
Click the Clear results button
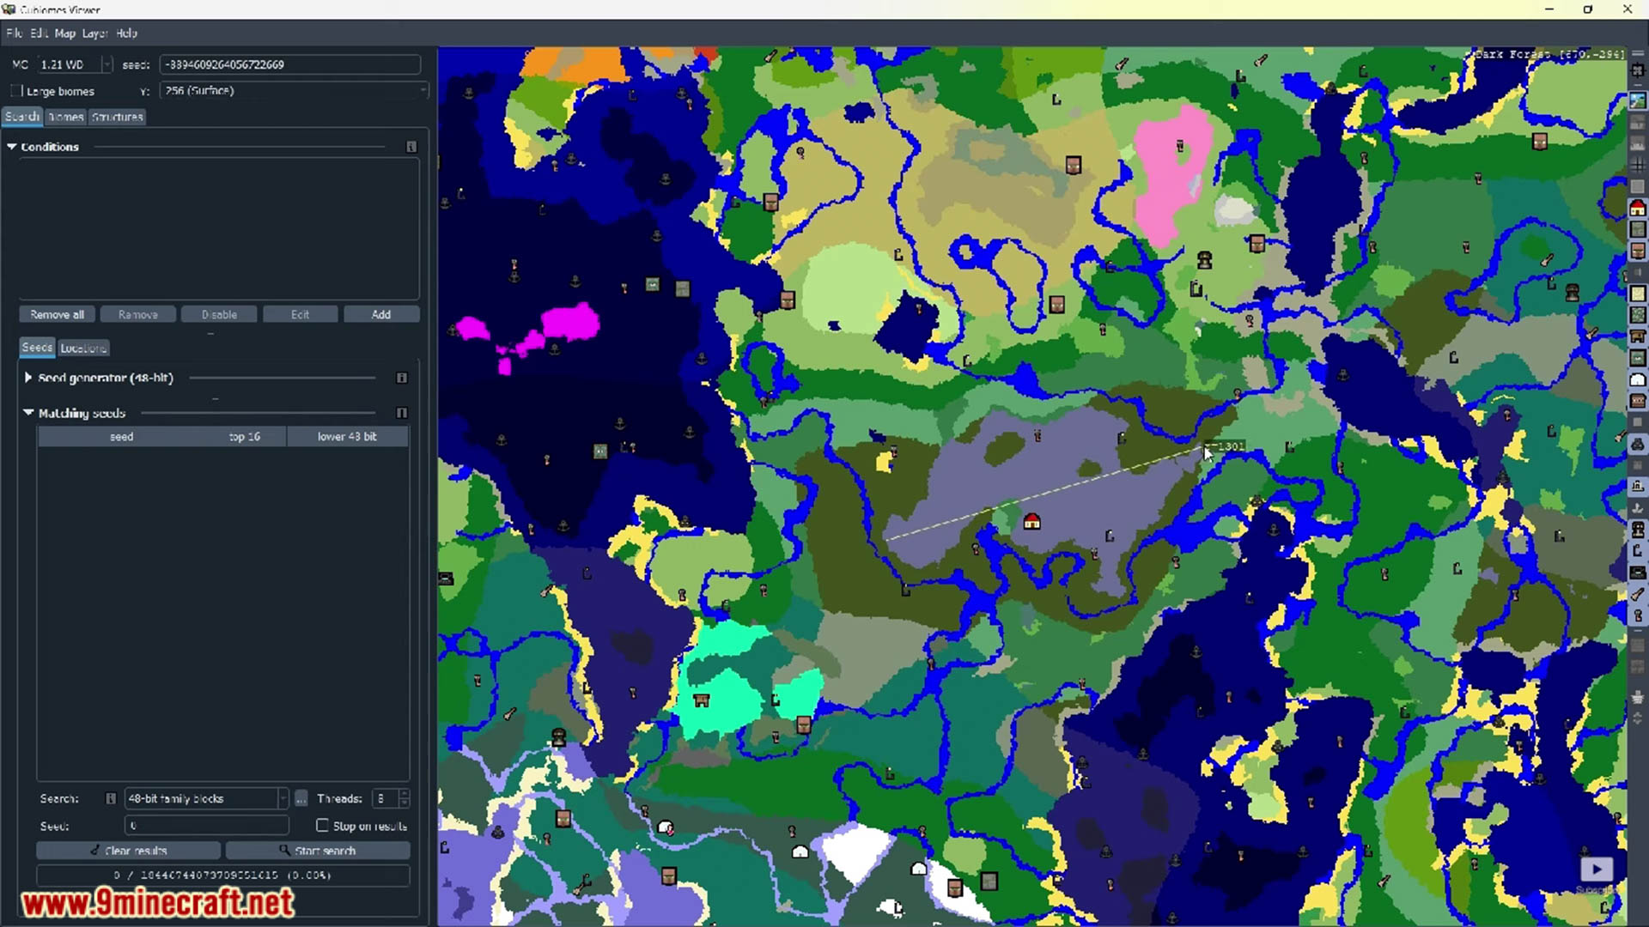[129, 851]
